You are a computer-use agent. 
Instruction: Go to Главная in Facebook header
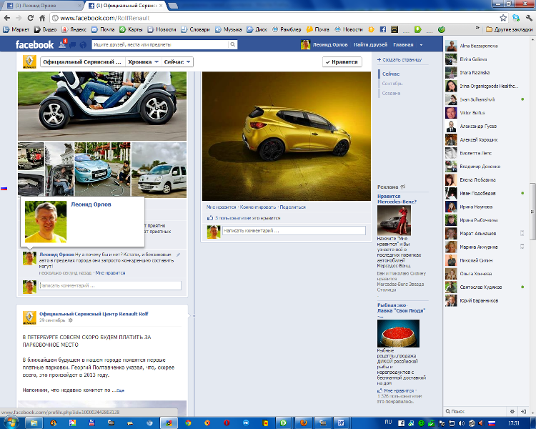pyautogui.click(x=403, y=45)
